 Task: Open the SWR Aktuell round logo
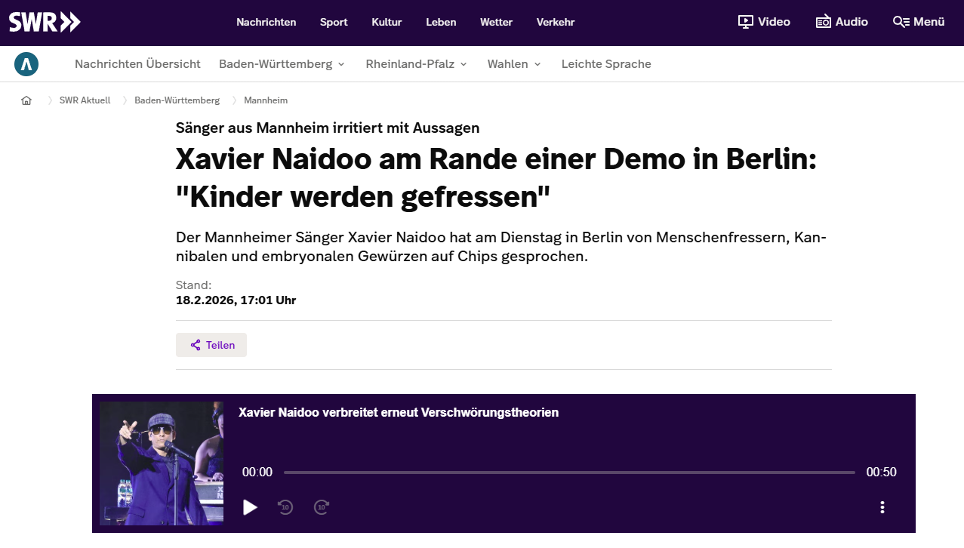[x=26, y=64]
